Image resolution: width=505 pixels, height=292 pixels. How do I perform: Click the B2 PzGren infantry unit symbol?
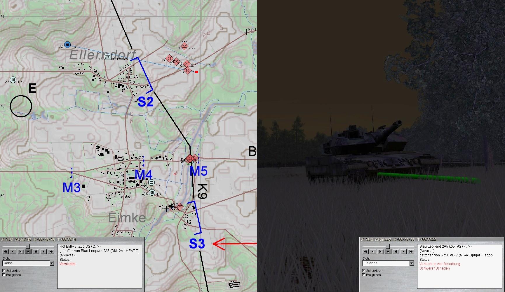click(x=108, y=57)
